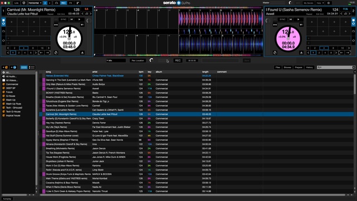Image resolution: width=357 pixels, height=201 pixels.
Task: Open loops tab on left deck
Action: (x=3, y=41)
